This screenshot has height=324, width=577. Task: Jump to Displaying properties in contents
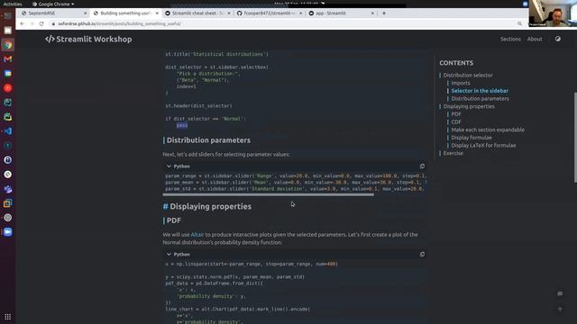click(x=469, y=106)
